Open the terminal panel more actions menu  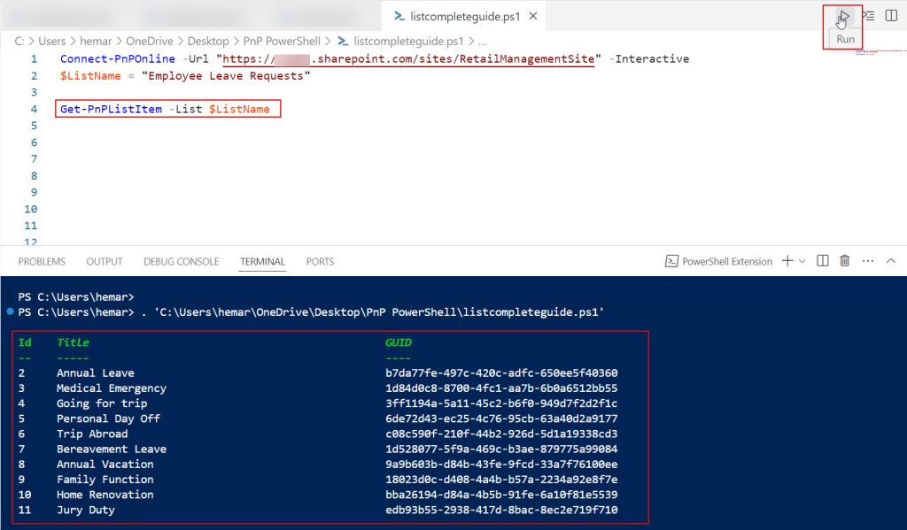(868, 261)
